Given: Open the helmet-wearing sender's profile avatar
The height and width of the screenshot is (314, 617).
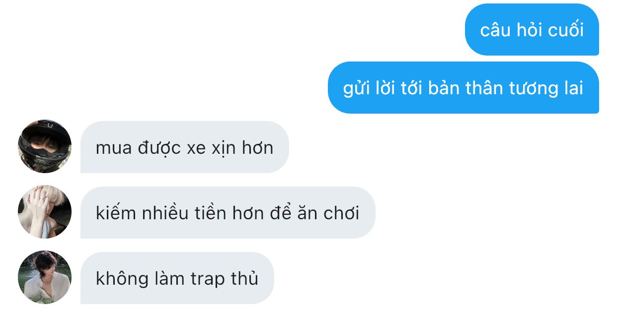Looking at the screenshot, I should coord(45,146).
